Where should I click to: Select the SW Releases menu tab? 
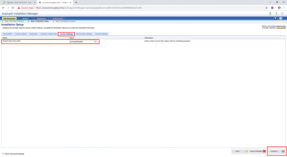click(9, 18)
